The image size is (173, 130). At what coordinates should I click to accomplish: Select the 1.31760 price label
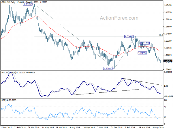145,43
